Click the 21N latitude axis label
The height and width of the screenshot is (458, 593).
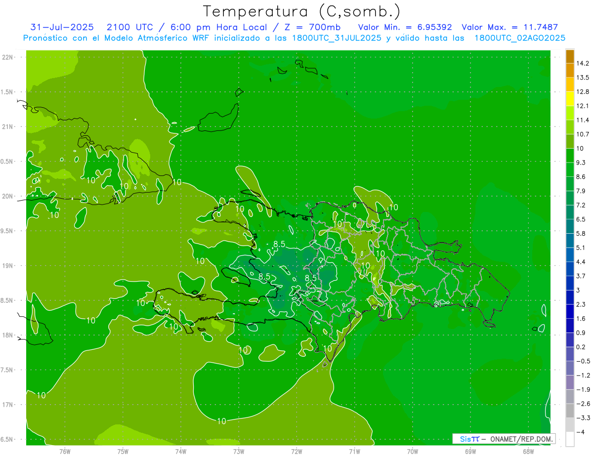[x=8, y=127]
